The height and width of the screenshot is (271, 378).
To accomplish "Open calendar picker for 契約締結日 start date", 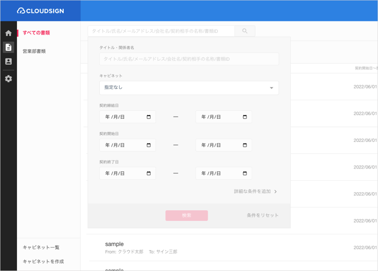I will click(x=149, y=117).
